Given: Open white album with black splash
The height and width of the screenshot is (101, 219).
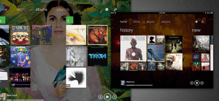Looking at the screenshot, I should click(x=76, y=78).
